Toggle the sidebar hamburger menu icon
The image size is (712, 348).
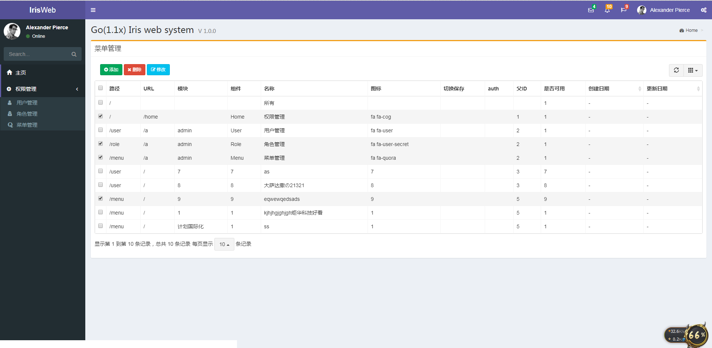coord(93,10)
